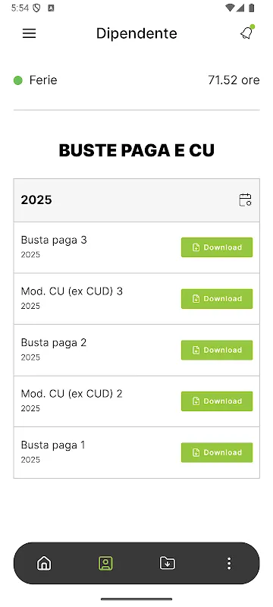Open notifications bell

(246, 33)
